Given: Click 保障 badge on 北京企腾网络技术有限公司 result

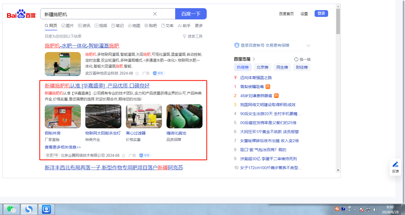Looking at the screenshot, I should click(x=145, y=155).
